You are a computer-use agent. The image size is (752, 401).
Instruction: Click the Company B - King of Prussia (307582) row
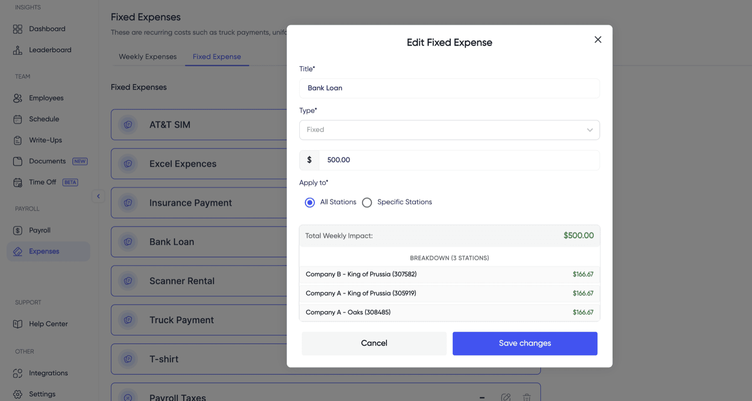click(x=449, y=275)
